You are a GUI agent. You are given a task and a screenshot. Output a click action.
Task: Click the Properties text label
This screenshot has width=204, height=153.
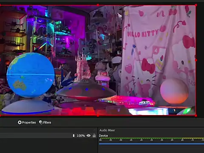(29, 122)
